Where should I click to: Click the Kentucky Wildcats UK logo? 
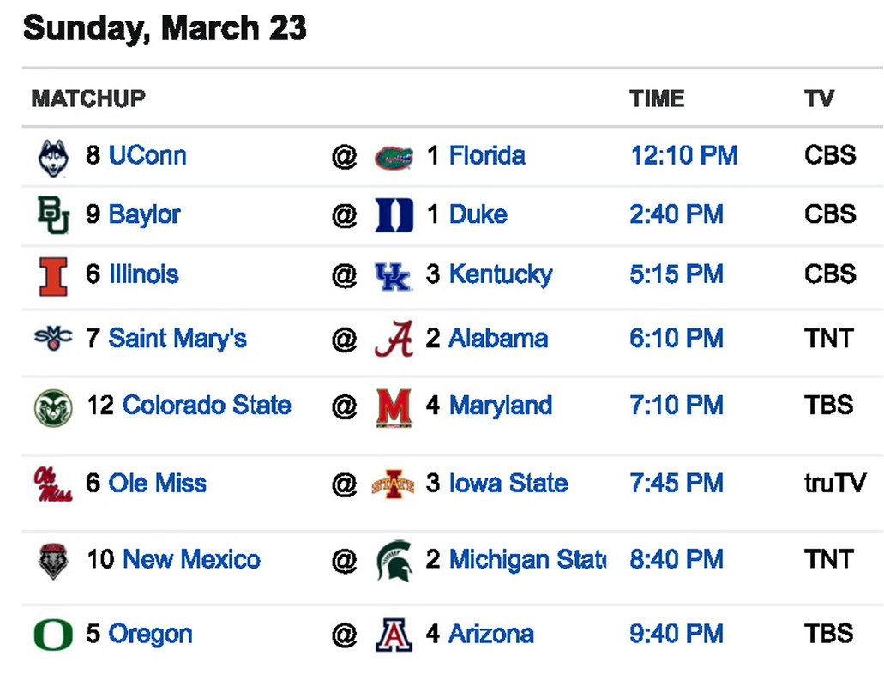(x=394, y=275)
